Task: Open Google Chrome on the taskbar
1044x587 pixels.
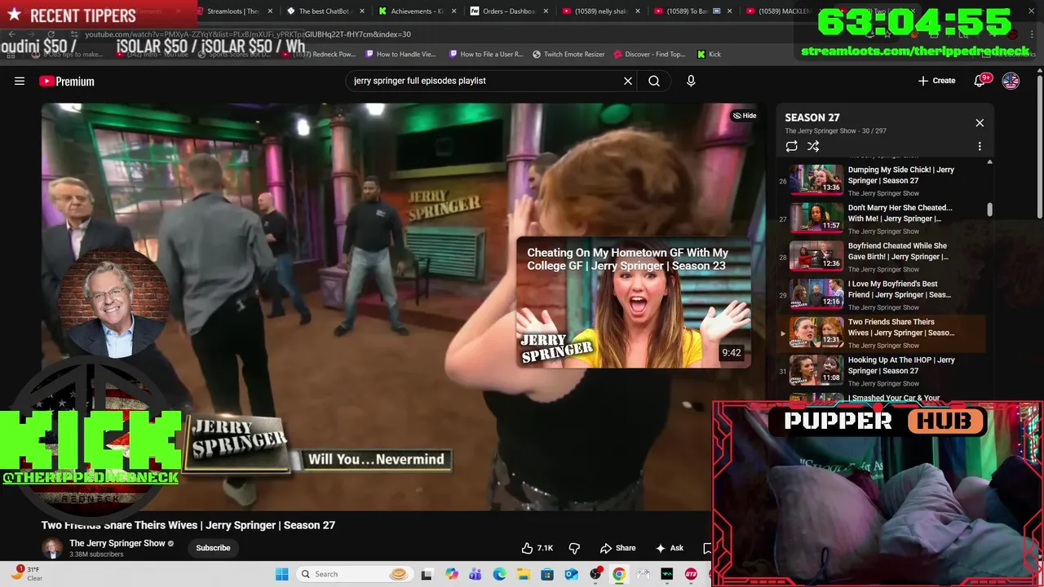Action: [x=619, y=574]
